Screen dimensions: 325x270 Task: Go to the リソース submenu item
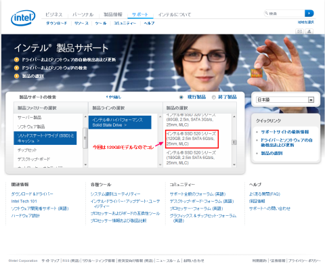point(81,23)
